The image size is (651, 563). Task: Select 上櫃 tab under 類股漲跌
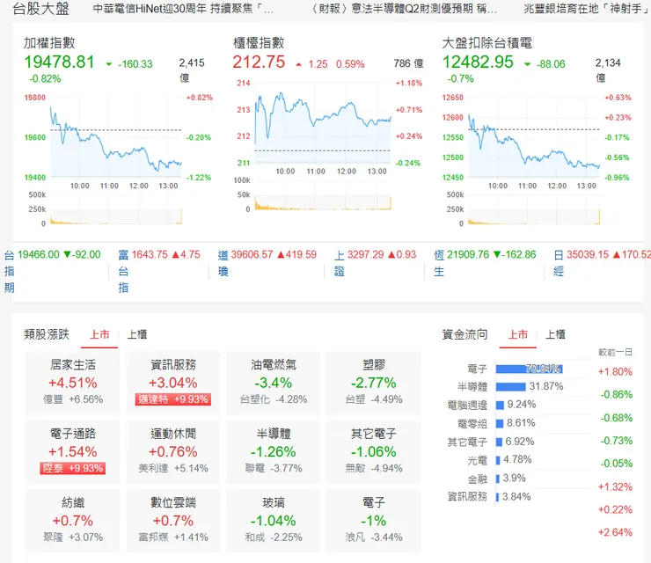(x=137, y=334)
